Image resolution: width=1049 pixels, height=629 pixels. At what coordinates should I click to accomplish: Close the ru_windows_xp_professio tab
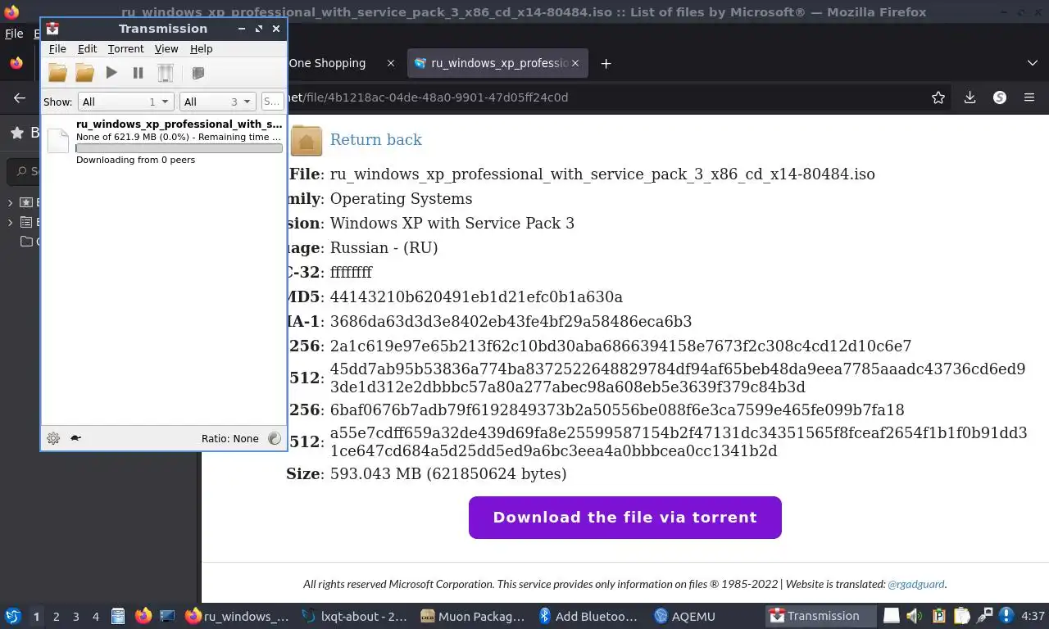(575, 63)
